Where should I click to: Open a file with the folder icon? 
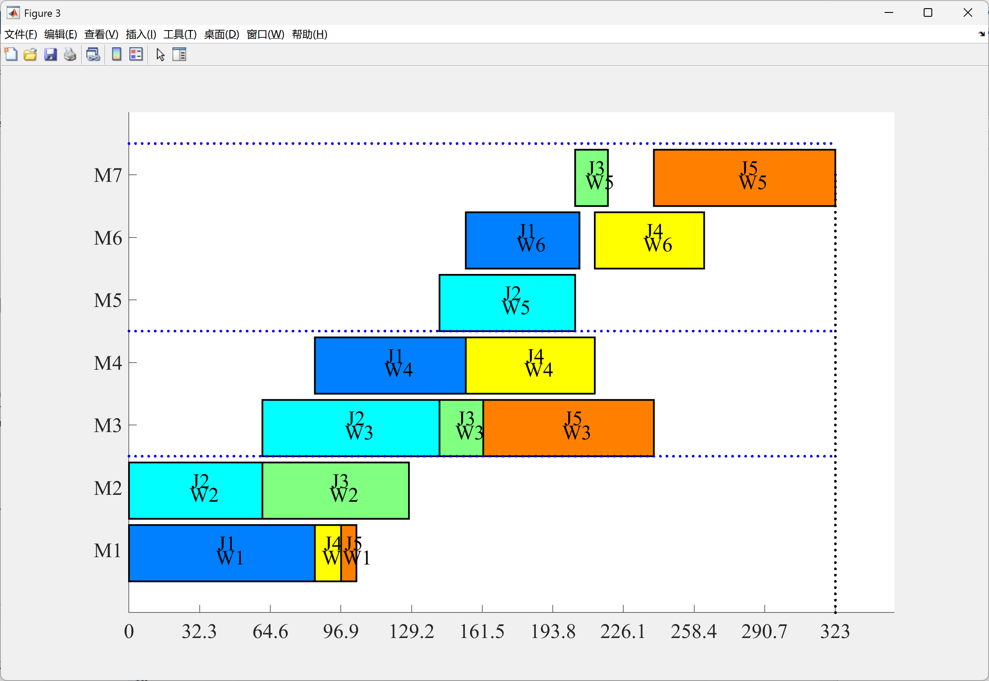[x=30, y=55]
